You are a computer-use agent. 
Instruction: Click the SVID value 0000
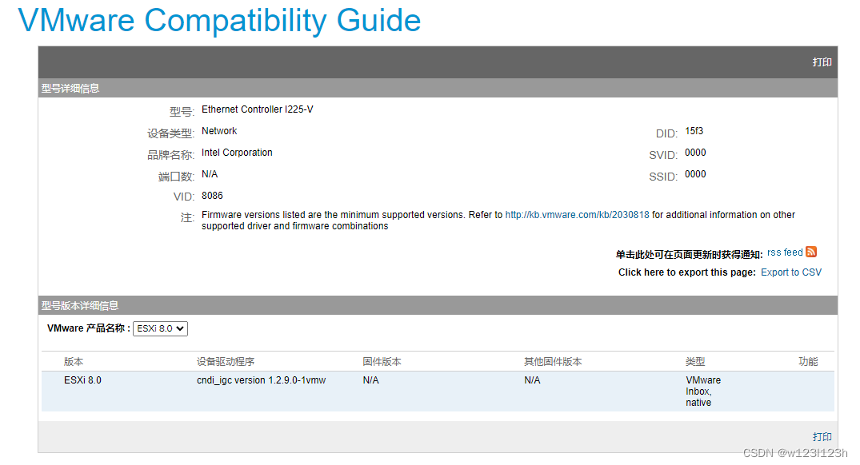coord(695,153)
